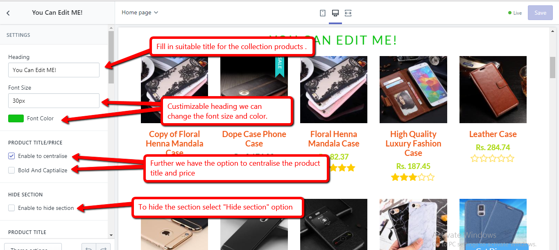
Task: Click the redo arrow button
Action: click(x=104, y=247)
